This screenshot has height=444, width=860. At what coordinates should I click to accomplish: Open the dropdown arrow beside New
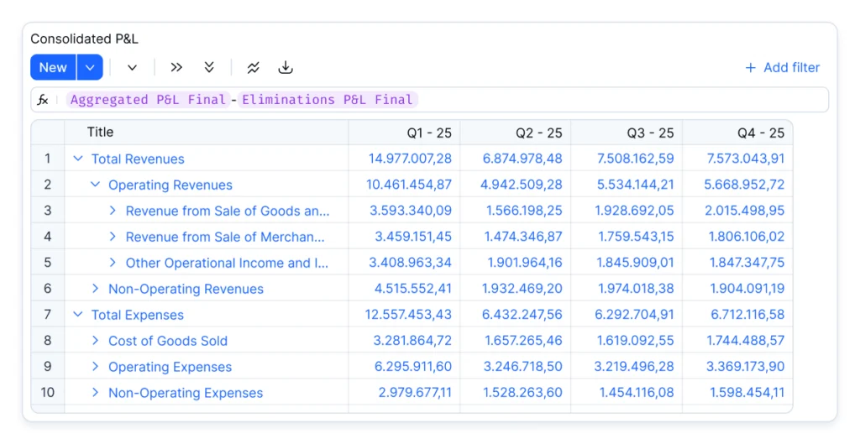[90, 68]
